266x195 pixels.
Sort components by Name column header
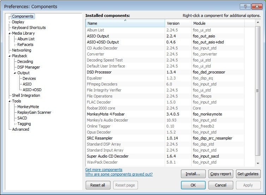click(x=125, y=23)
